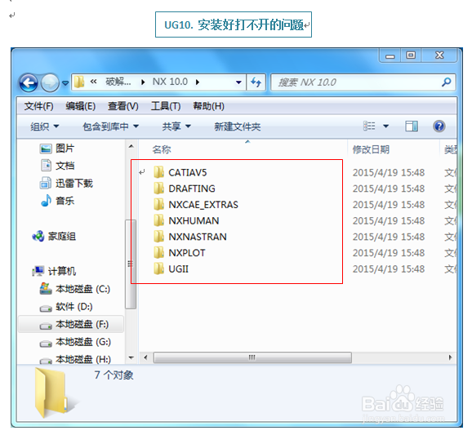
Task: Click horizontal scroll left arrow
Action: tap(145, 357)
